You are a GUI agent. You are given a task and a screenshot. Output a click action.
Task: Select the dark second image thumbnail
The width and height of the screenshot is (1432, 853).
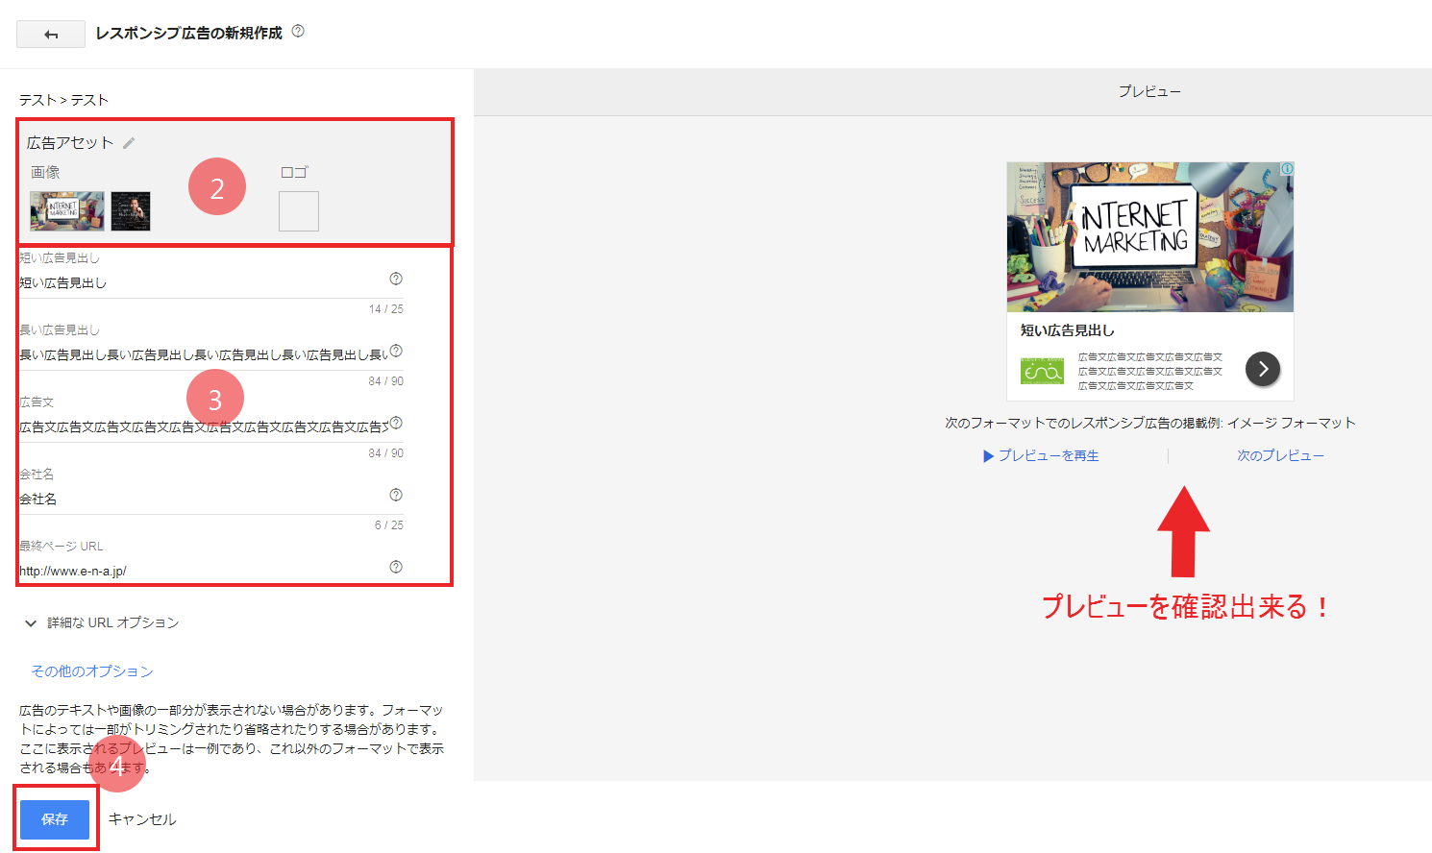[x=131, y=211]
